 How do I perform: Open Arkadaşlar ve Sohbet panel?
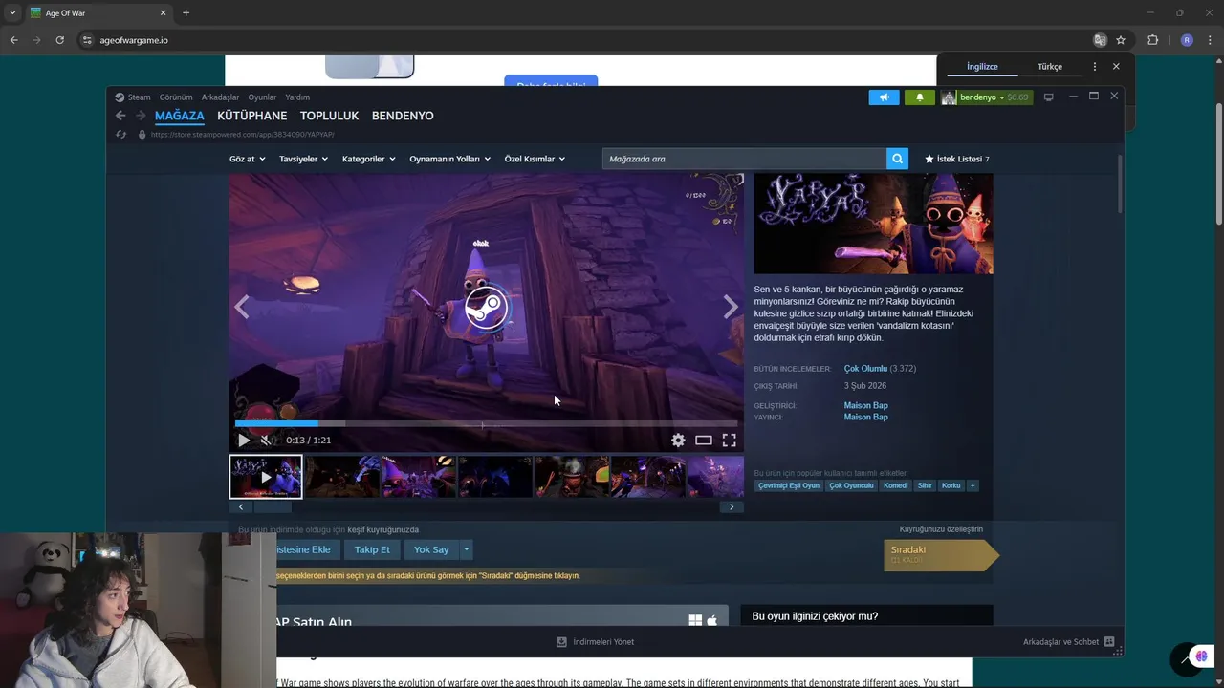[1068, 642]
